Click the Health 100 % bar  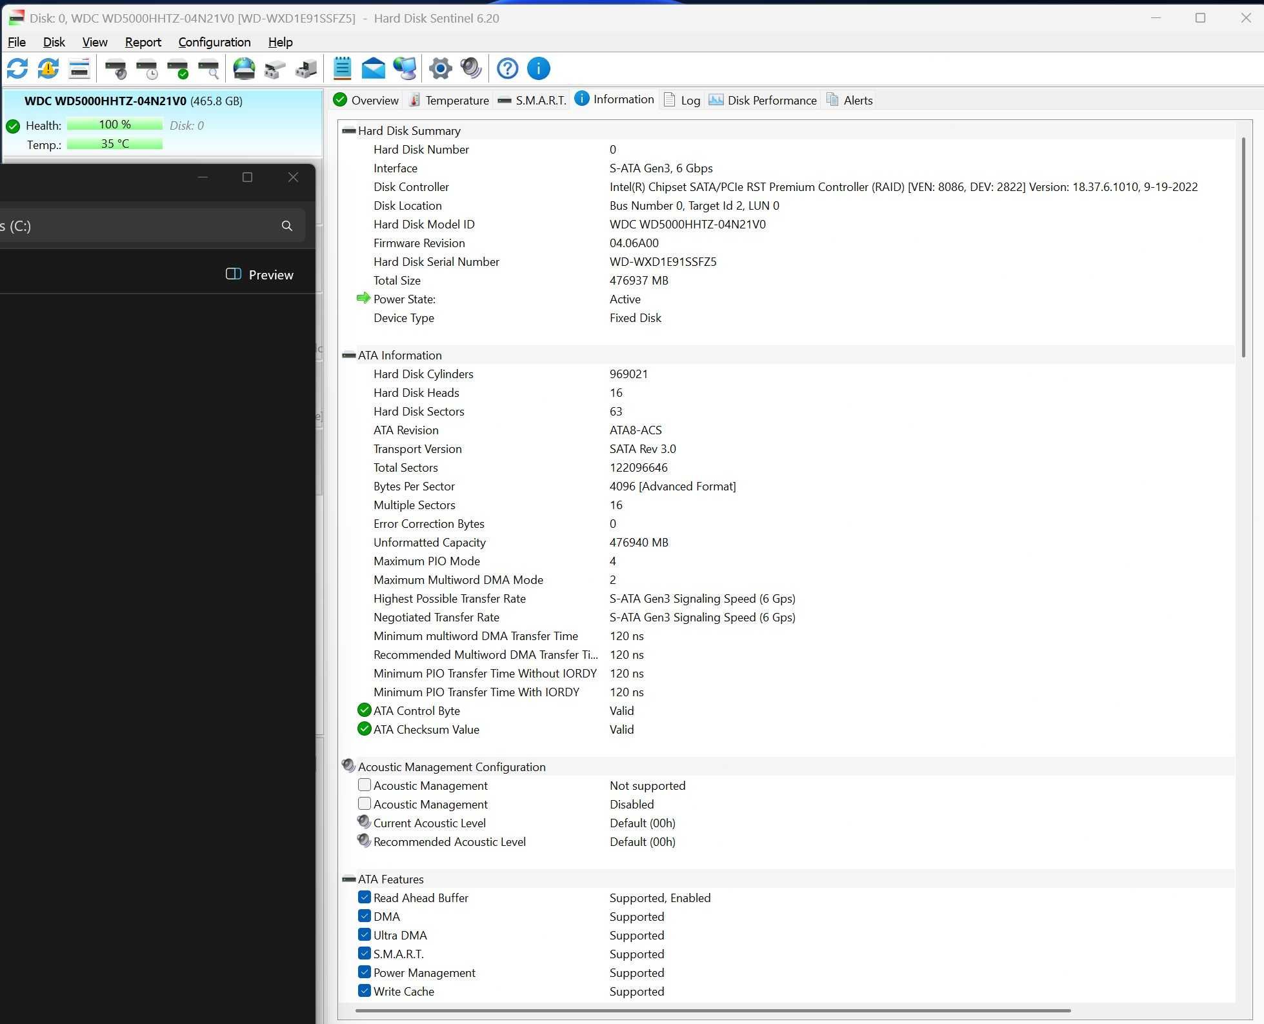(x=115, y=125)
